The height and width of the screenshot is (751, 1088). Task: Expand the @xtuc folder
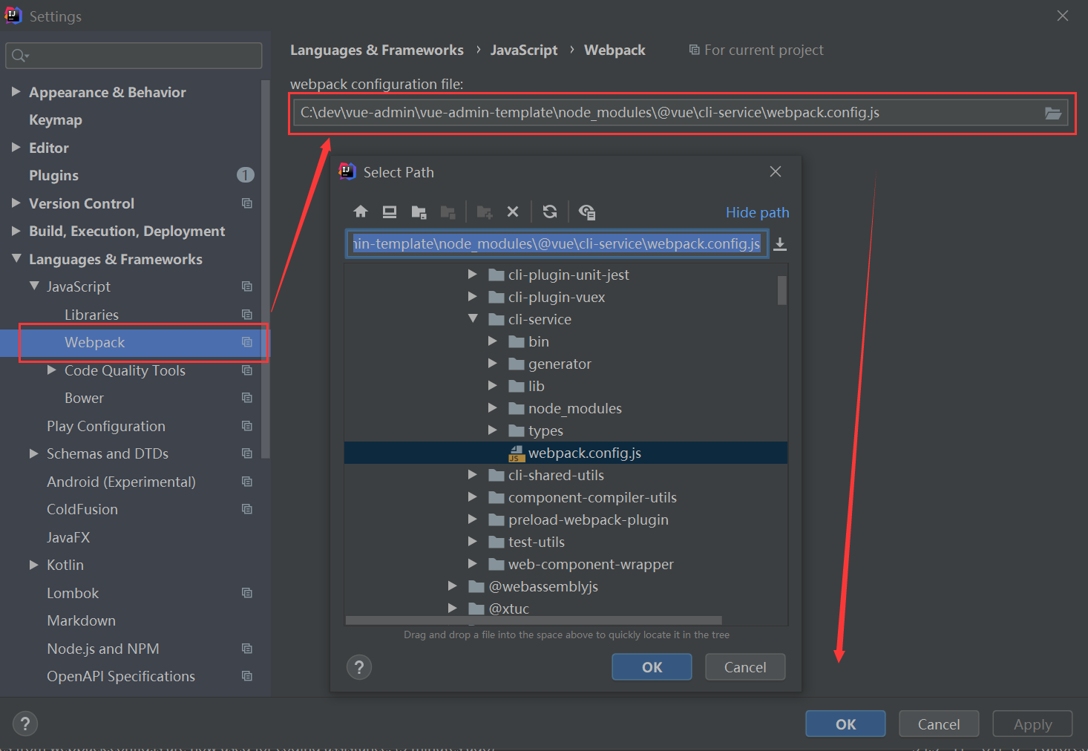pos(453,609)
